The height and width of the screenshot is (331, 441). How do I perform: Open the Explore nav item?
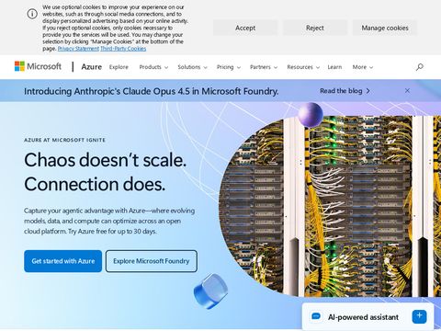pos(119,67)
